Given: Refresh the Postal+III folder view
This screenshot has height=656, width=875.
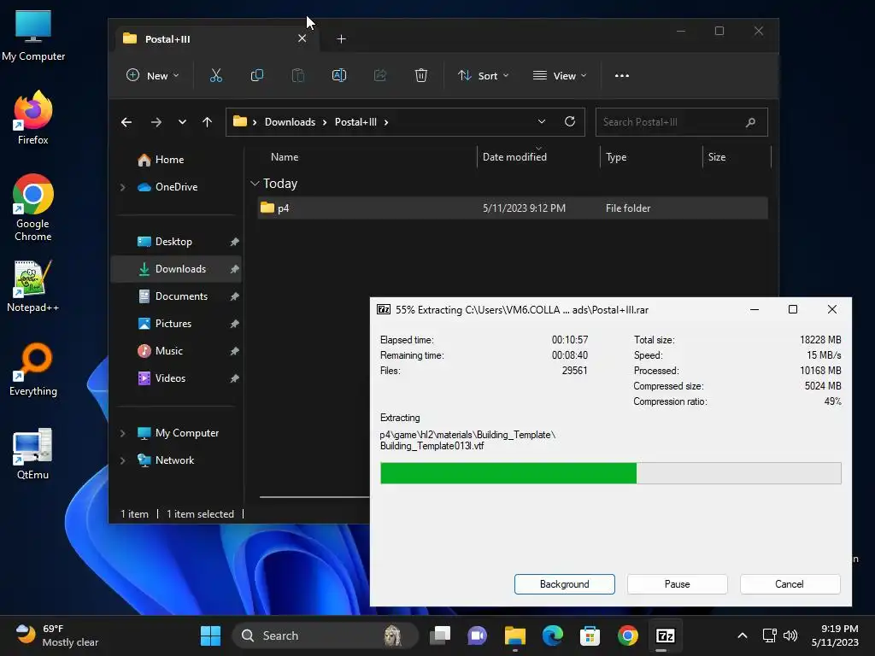Looking at the screenshot, I should (x=570, y=121).
